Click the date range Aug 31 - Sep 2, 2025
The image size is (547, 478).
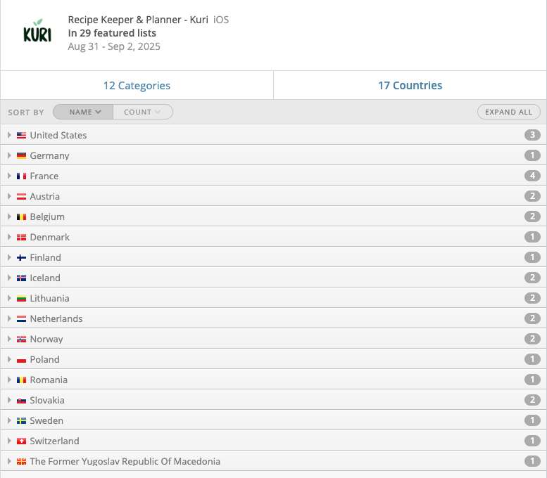114,46
